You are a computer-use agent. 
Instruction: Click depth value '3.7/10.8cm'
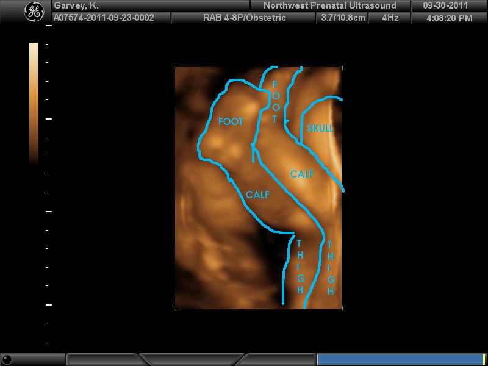(x=343, y=18)
